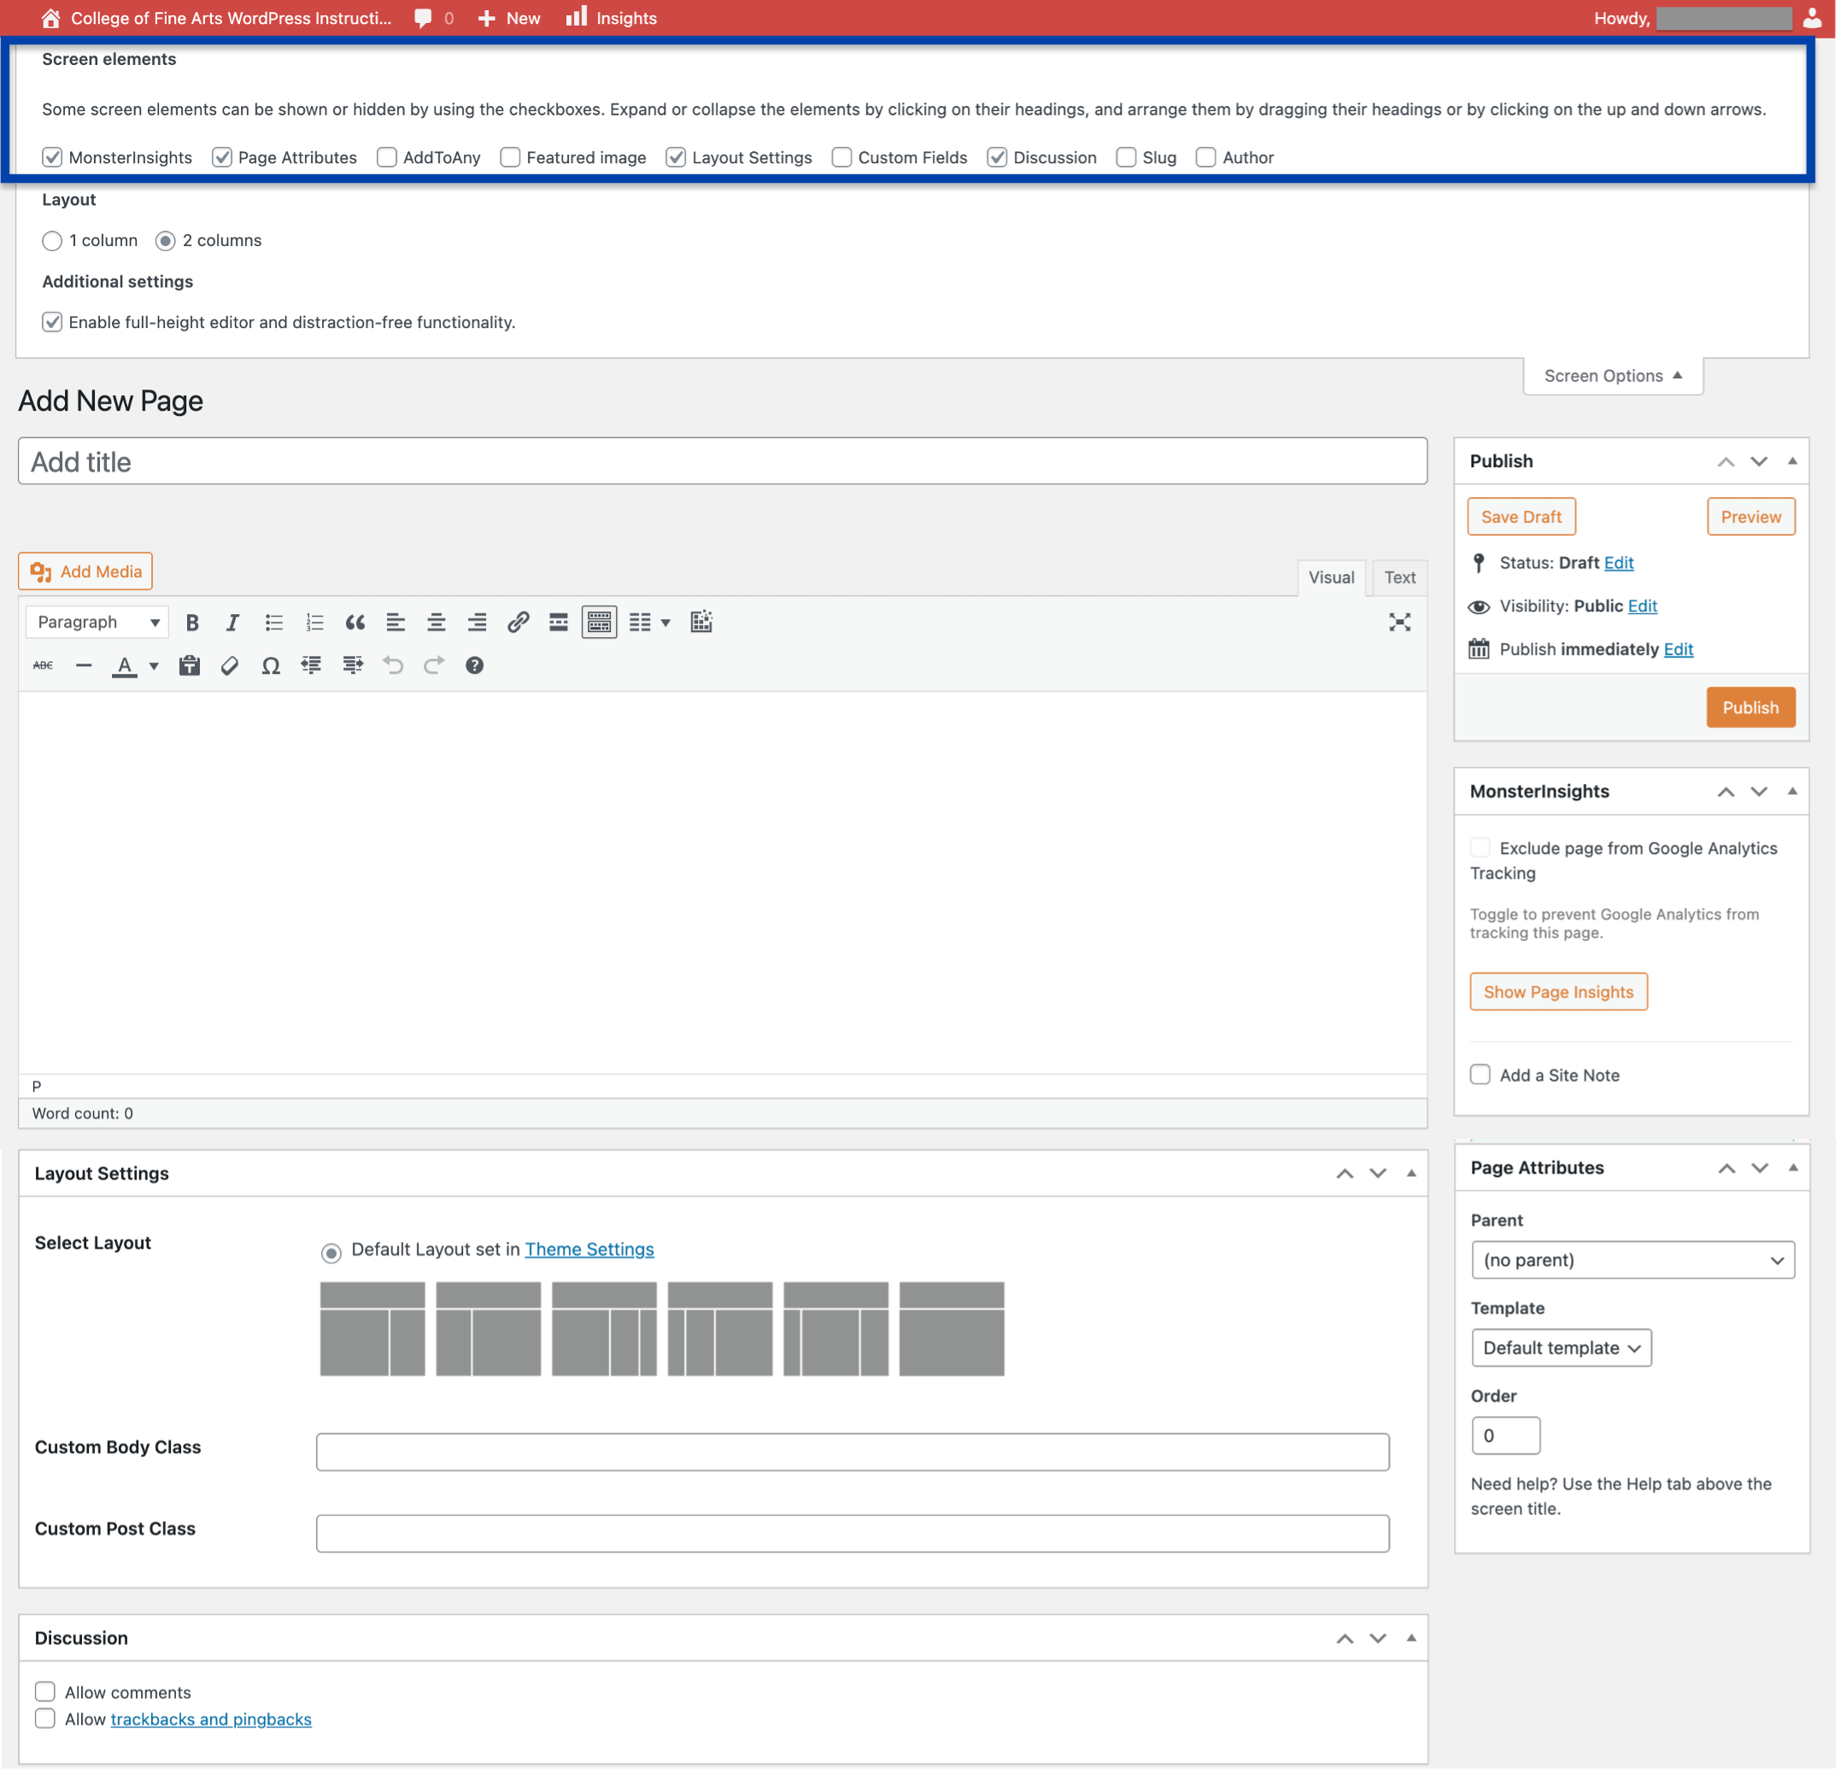This screenshot has width=1840, height=1773.
Task: Toggle Exclude page from Google Analytics Tracking
Action: 1480,846
